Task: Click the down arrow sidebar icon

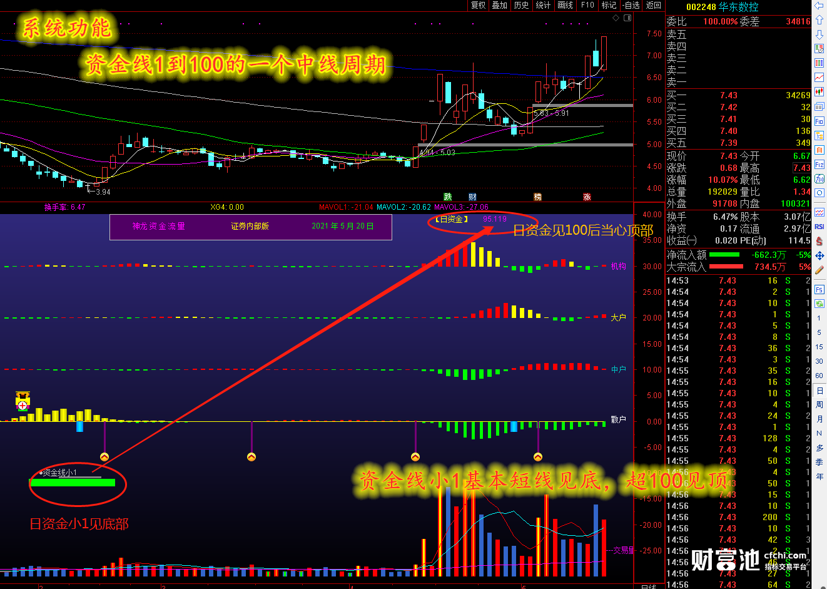Action: click(x=819, y=34)
